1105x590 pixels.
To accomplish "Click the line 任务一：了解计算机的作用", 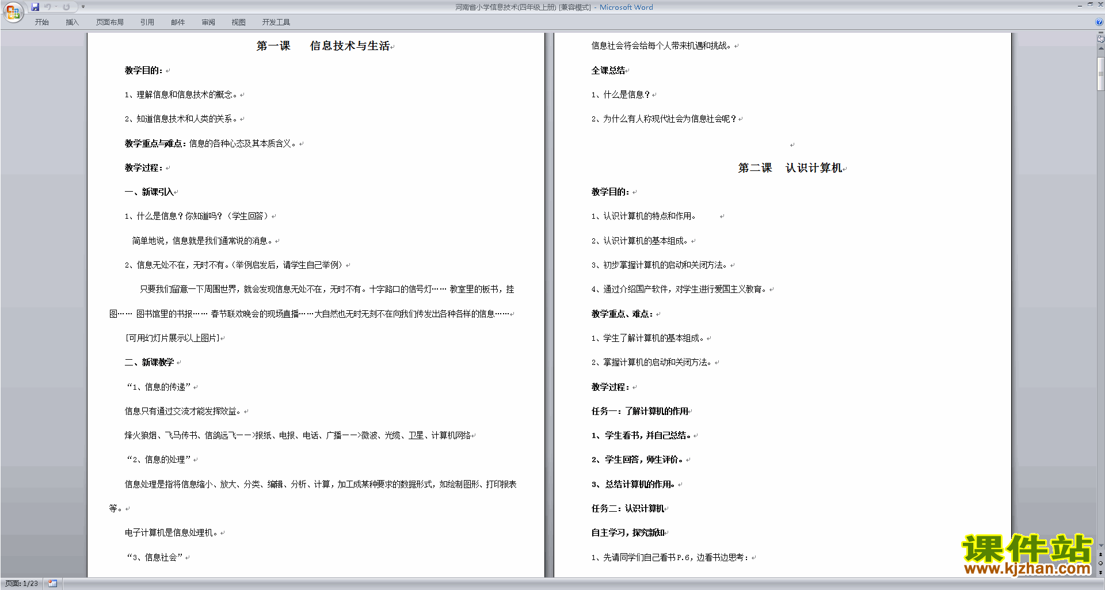I will (x=640, y=412).
